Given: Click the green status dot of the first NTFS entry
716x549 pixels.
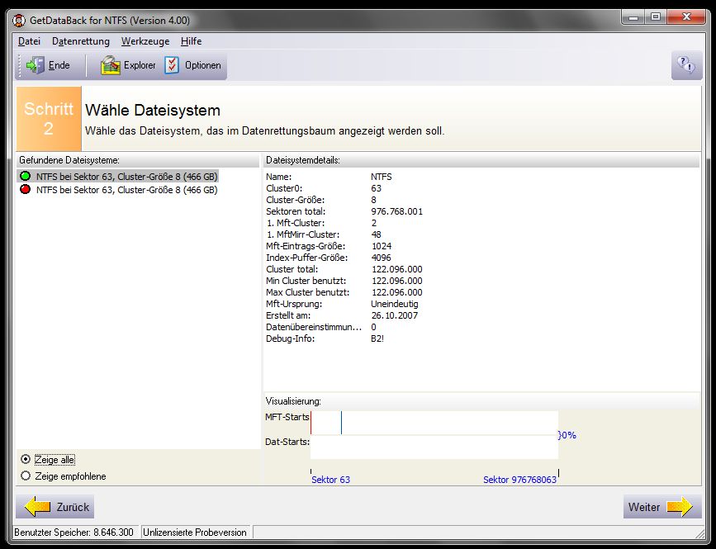Looking at the screenshot, I should [25, 176].
